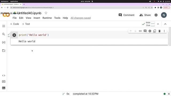Screen dimensions: 171x96
Task: Open the Applications menu in top bar
Action: [x=14, y=1]
